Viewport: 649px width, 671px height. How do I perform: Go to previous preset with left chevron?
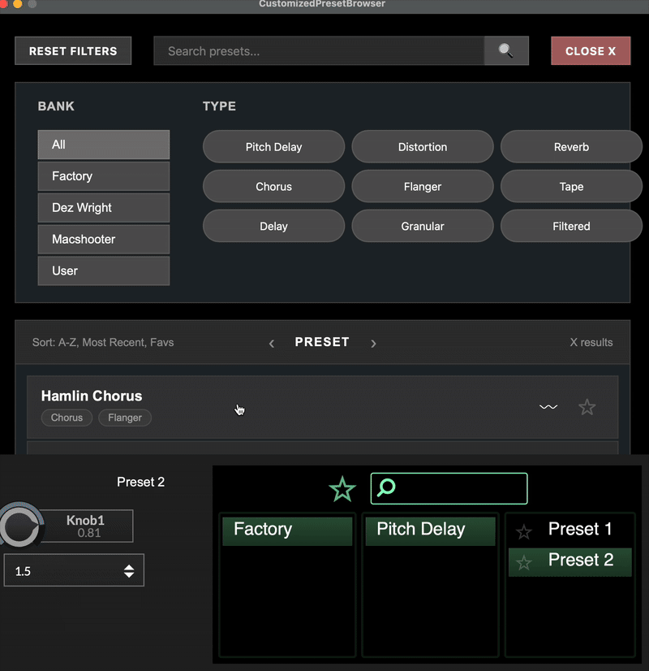pos(272,344)
